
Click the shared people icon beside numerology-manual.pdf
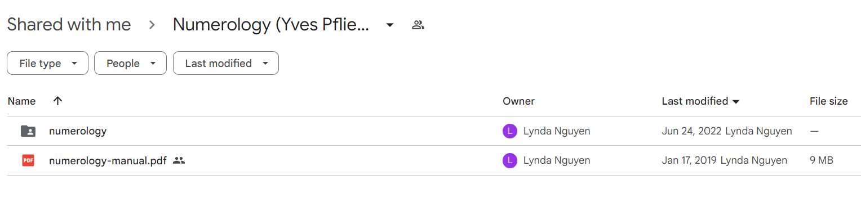point(179,160)
